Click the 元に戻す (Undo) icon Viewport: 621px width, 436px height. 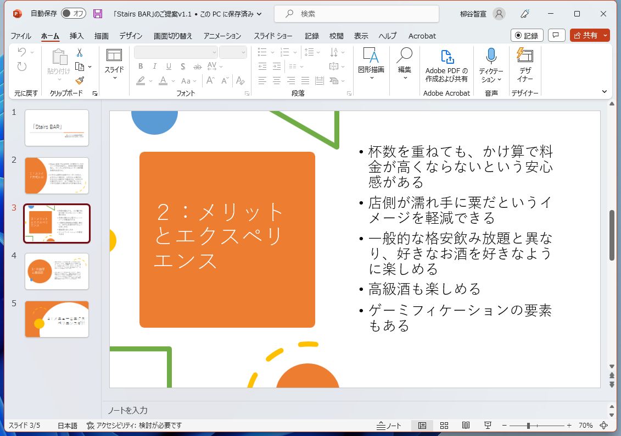click(x=22, y=52)
